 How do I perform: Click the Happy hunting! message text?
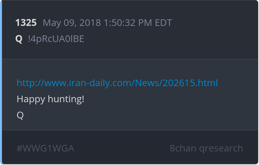pyautogui.click(x=50, y=99)
